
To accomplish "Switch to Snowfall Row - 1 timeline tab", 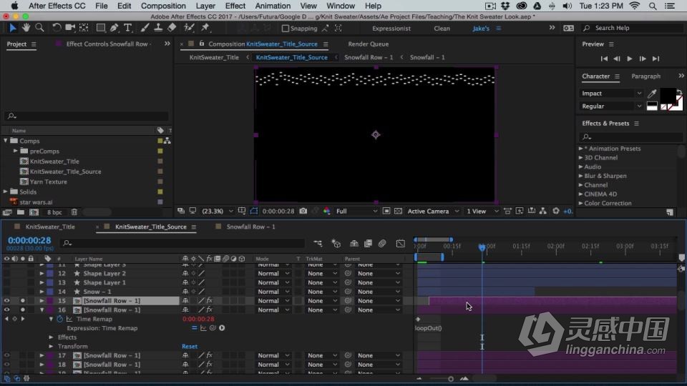I will point(250,227).
